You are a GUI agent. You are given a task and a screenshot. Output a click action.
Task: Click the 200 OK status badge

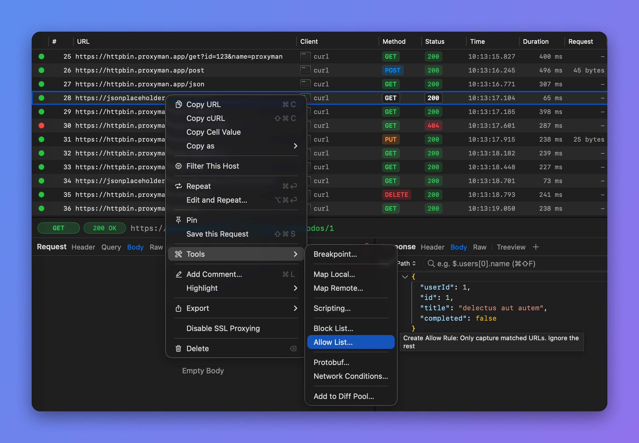(104, 228)
